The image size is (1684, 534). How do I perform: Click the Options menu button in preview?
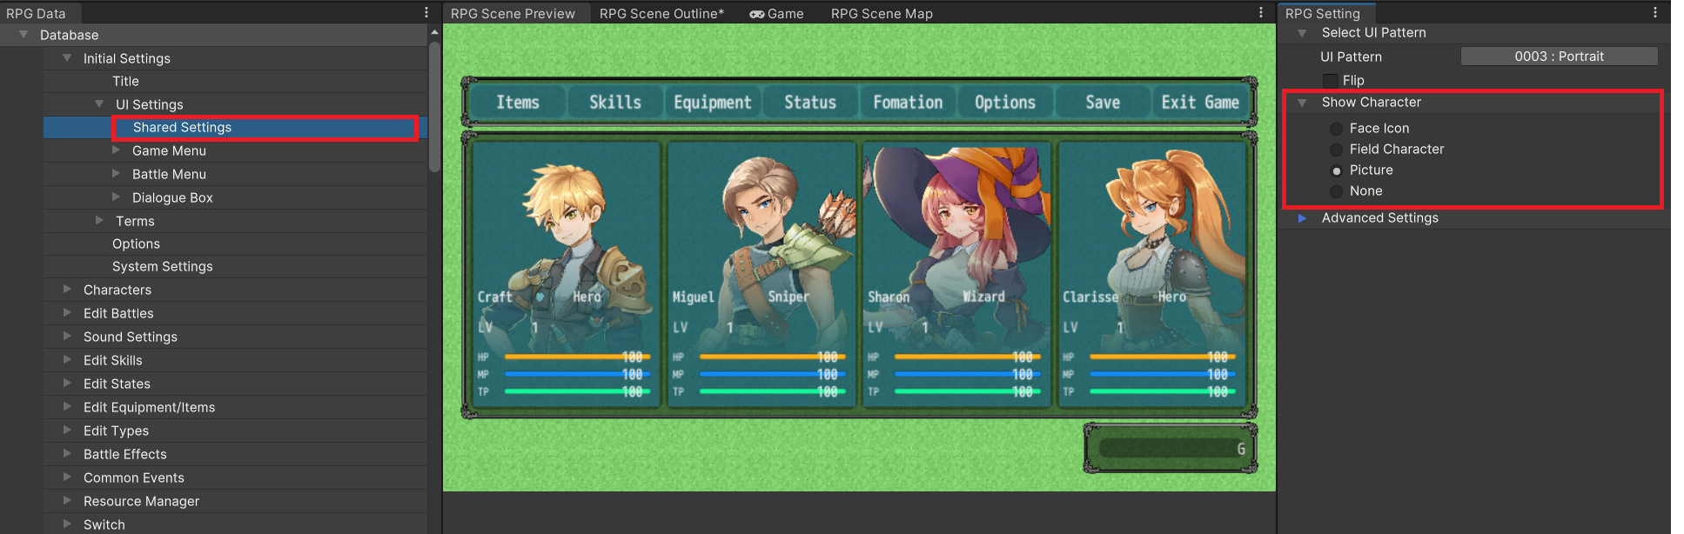1005,103
